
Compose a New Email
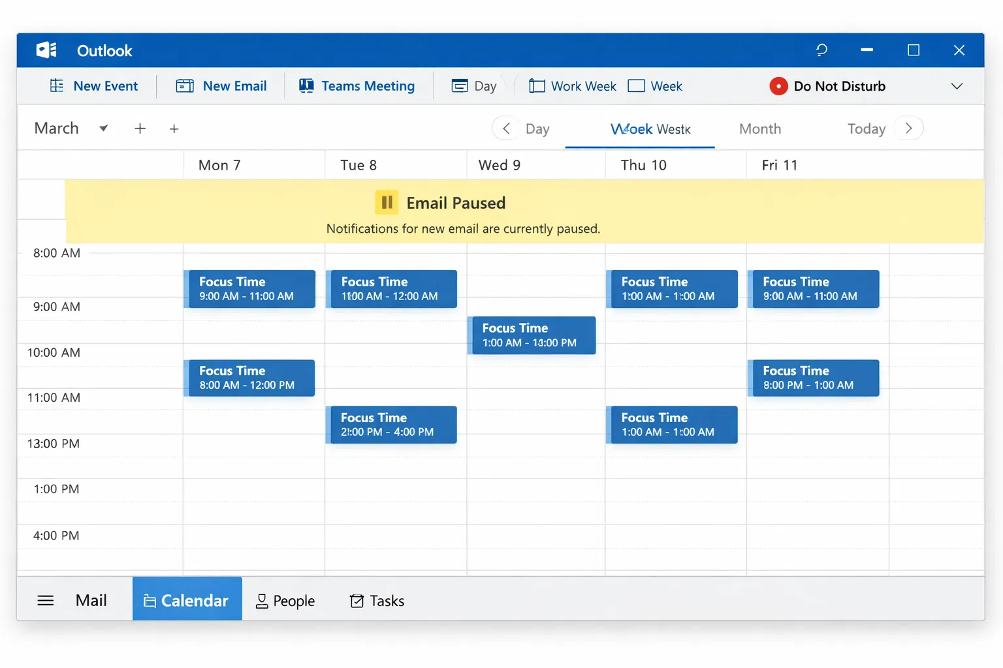pos(221,85)
